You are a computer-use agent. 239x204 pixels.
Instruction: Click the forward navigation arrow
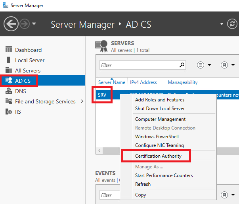coord(25,24)
